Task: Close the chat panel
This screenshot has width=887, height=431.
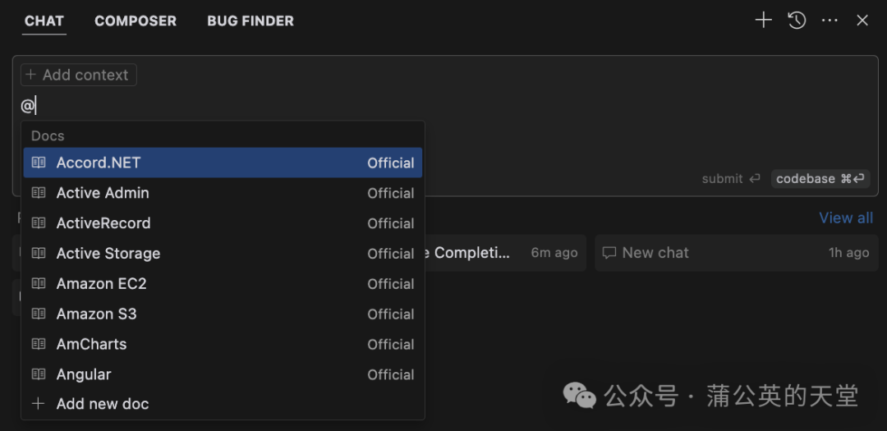Action: 862,21
